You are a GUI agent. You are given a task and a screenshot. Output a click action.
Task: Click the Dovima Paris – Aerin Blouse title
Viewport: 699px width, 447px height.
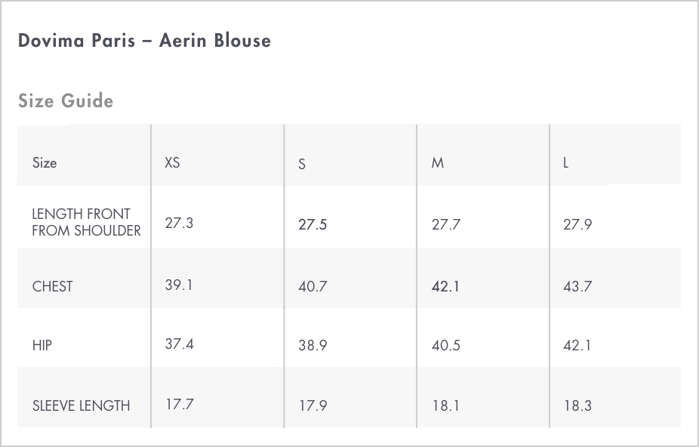click(144, 41)
